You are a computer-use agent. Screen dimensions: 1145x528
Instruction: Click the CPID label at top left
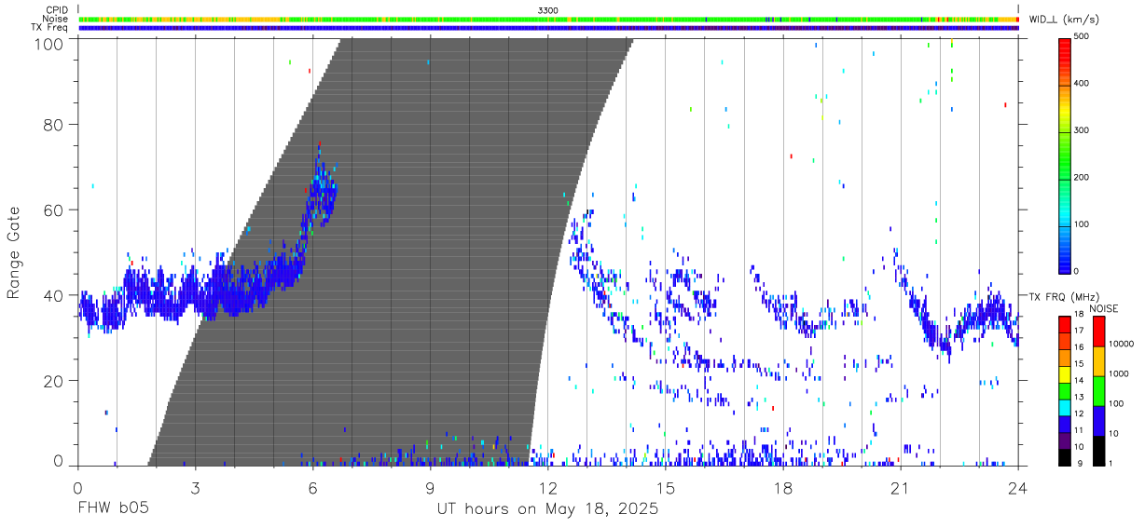click(58, 10)
